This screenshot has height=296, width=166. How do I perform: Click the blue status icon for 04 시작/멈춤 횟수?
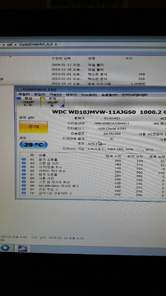tap(24, 167)
